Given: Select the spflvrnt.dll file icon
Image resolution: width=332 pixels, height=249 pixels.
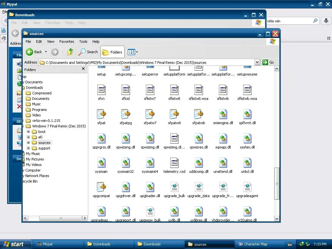Looking at the screenshot, I should (247, 114).
